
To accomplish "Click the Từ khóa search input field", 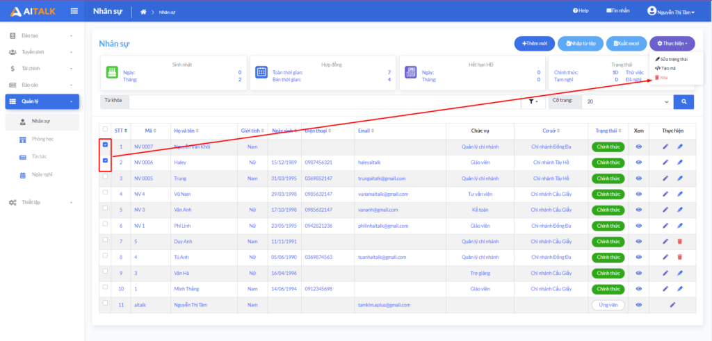I will 323,101.
